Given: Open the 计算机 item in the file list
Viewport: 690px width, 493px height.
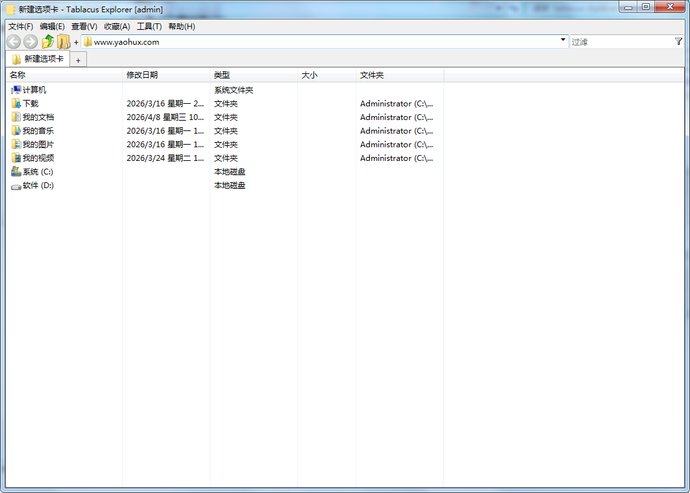Looking at the screenshot, I should pos(30,90).
